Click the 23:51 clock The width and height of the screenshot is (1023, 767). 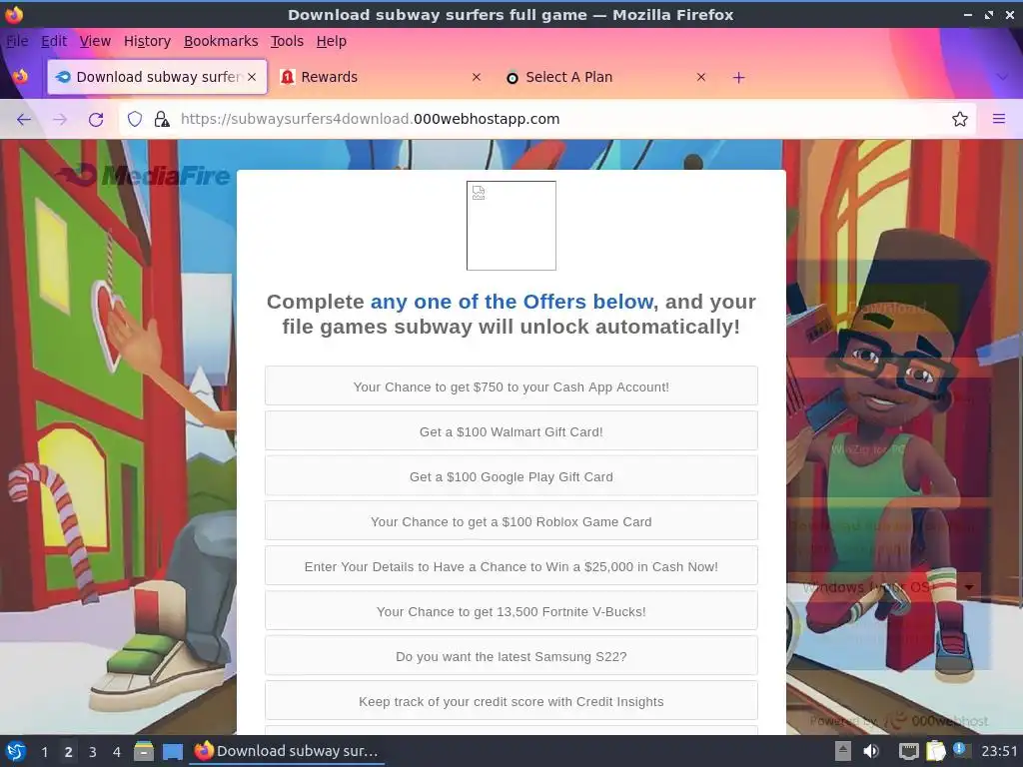[999, 751]
